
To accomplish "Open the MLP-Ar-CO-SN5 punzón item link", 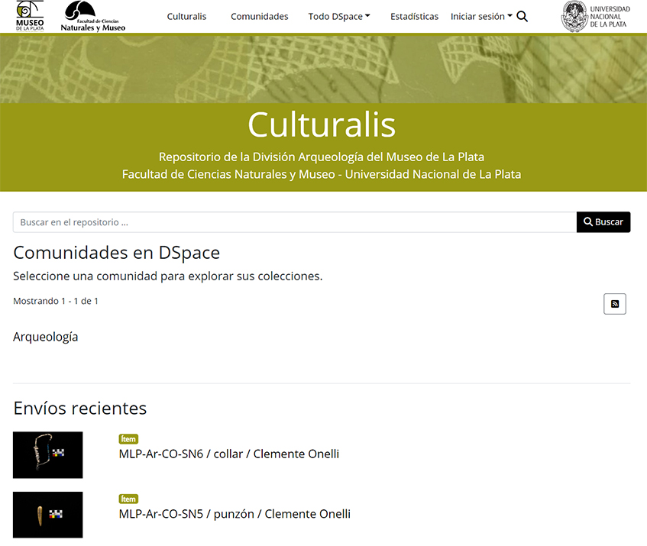I will pos(235,514).
